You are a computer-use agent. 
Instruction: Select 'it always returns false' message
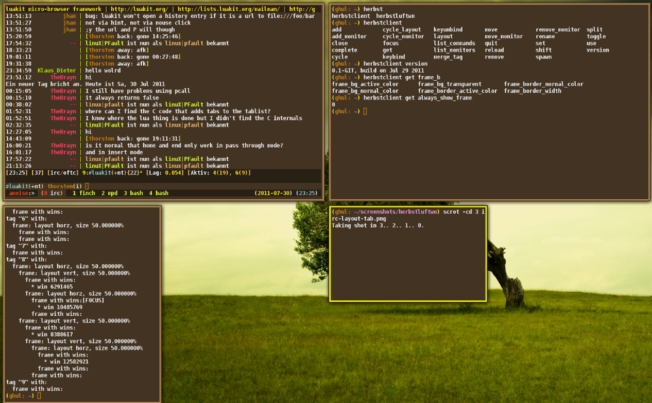pyautogui.click(x=123, y=98)
